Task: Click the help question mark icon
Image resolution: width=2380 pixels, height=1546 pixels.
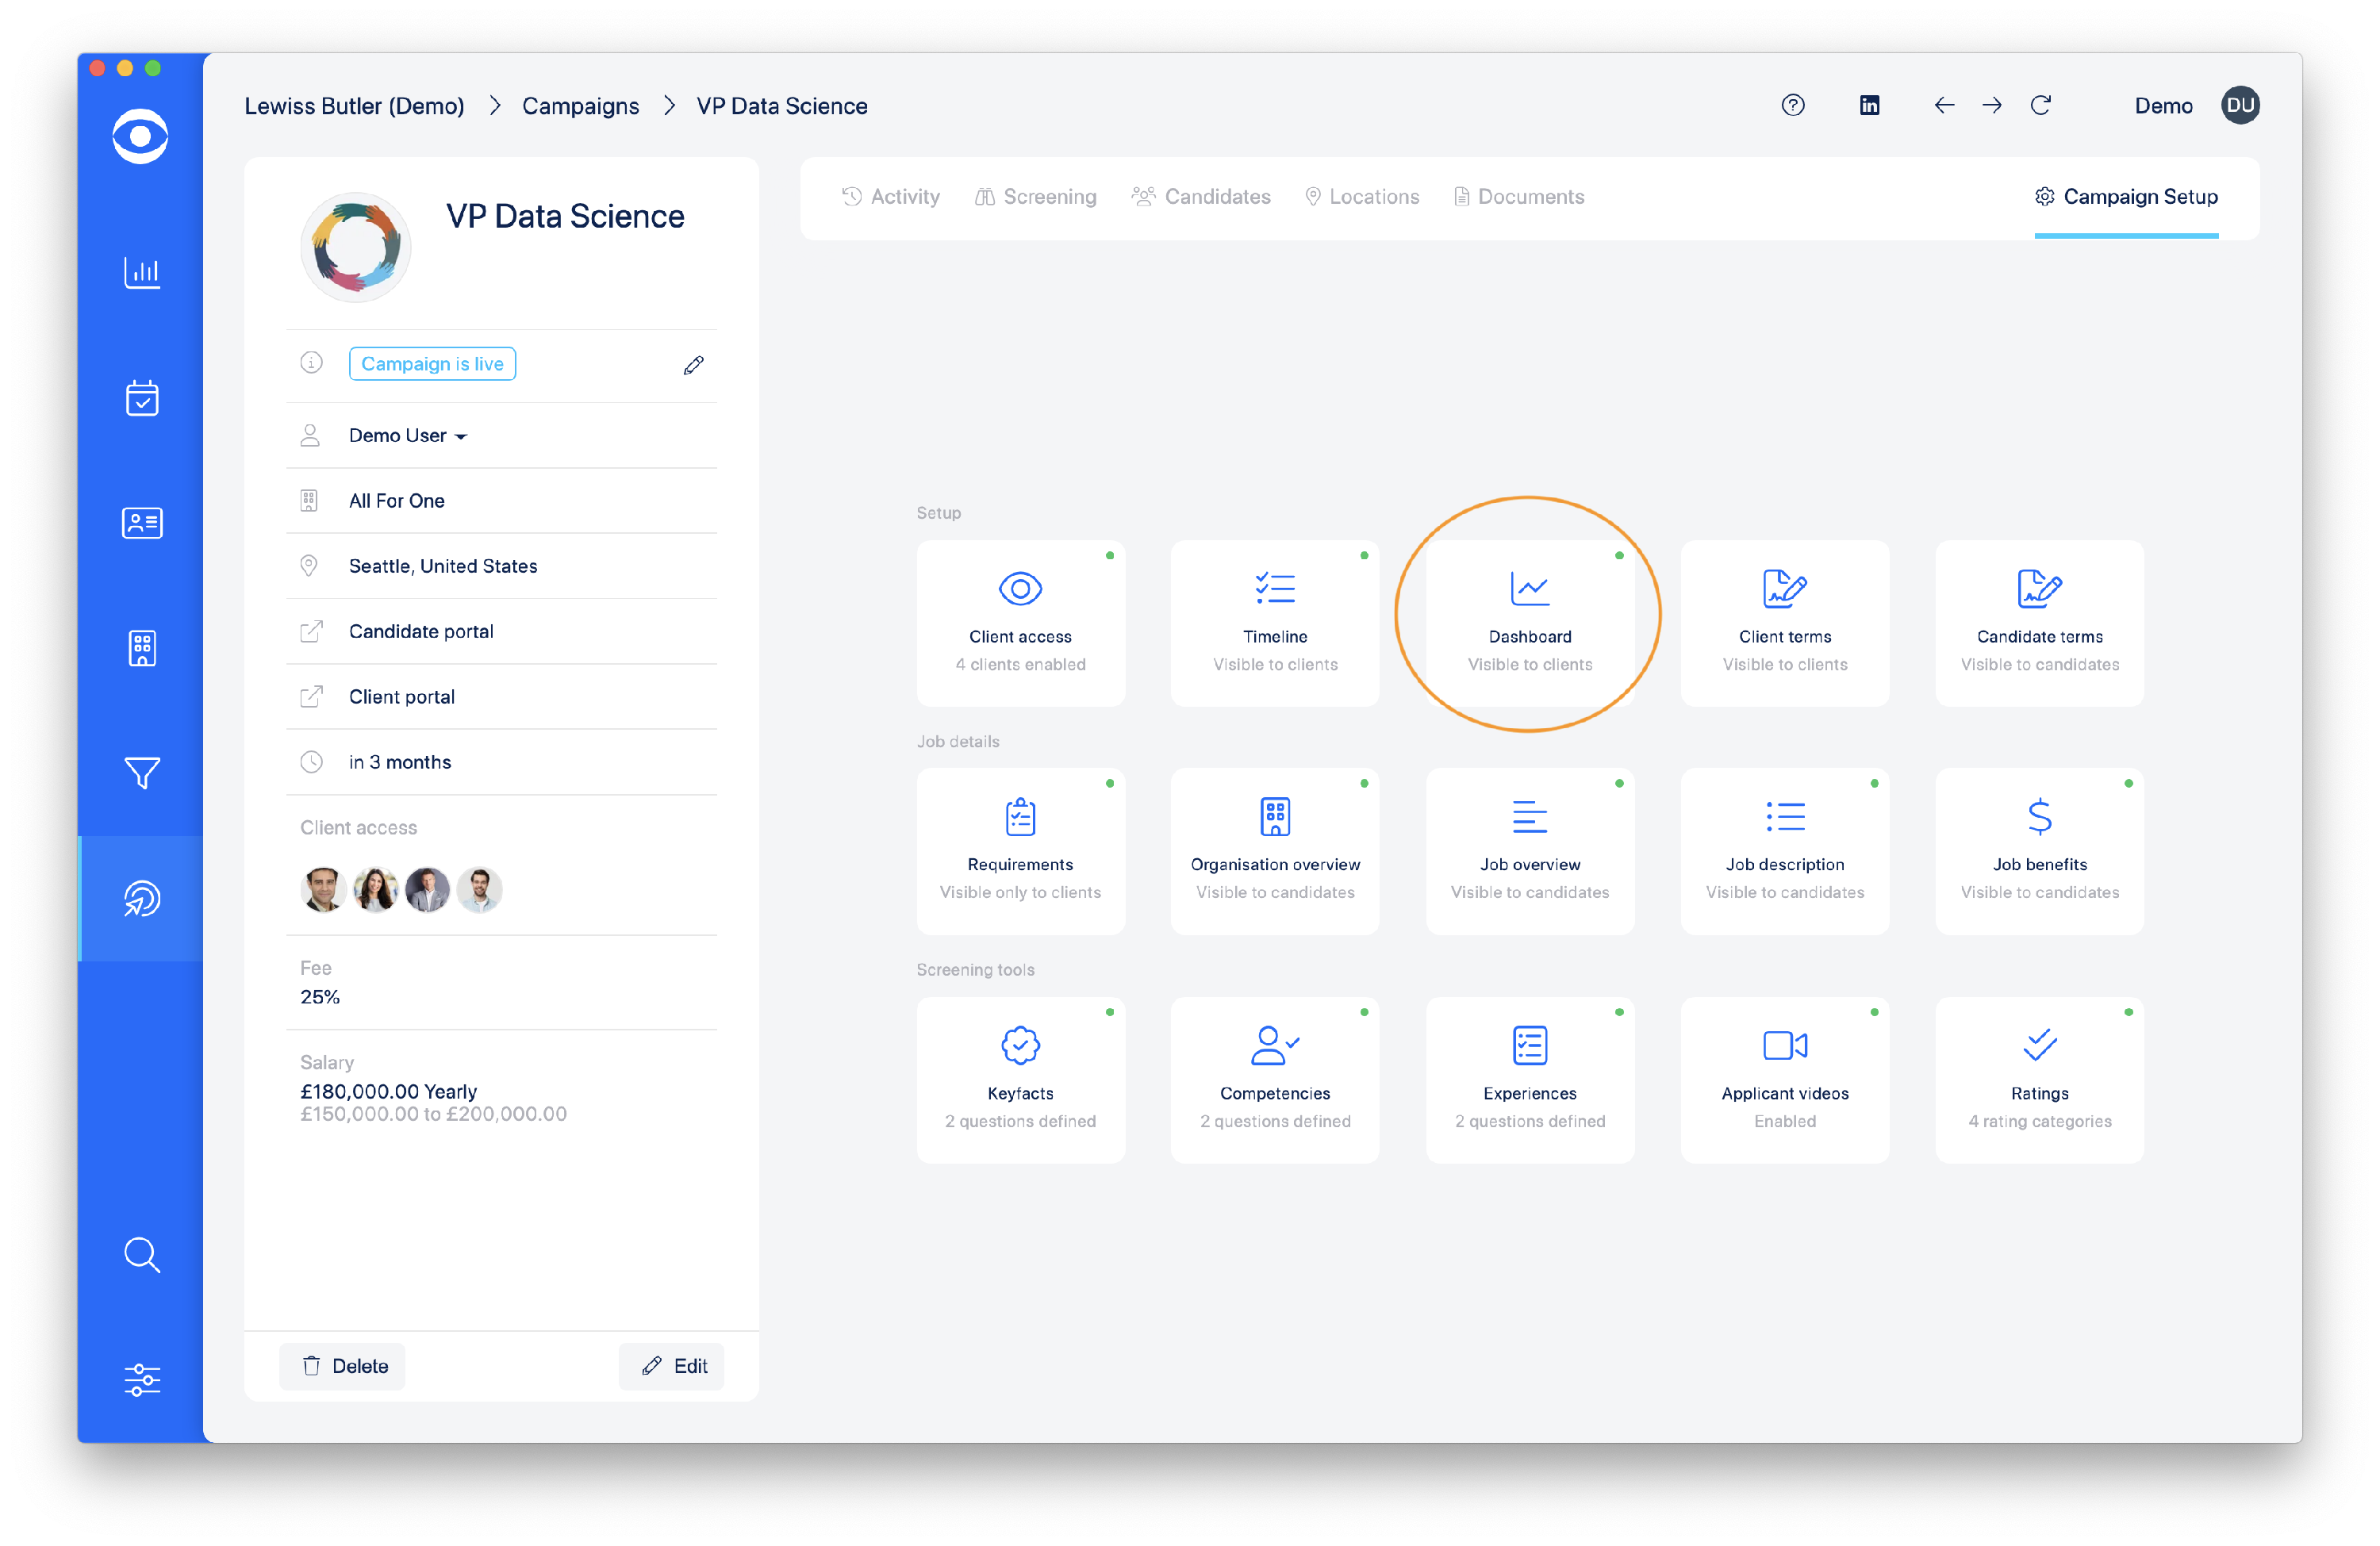Action: pyautogui.click(x=1793, y=105)
